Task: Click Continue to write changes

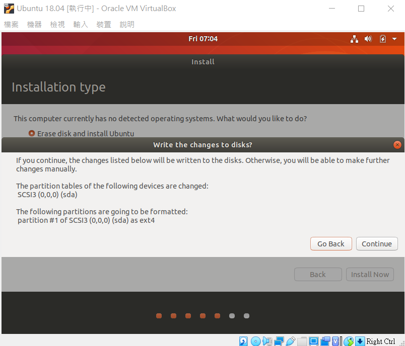Action: pos(377,243)
